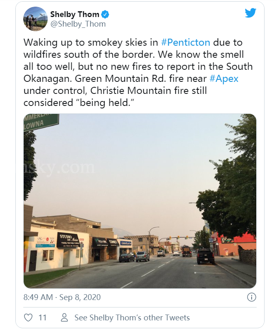Open Shelby Thom's profile avatar

(35, 18)
